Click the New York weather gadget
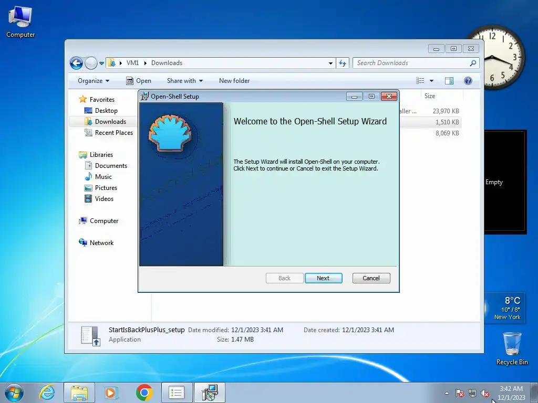Screen dimensions: 538x403 [506, 308]
